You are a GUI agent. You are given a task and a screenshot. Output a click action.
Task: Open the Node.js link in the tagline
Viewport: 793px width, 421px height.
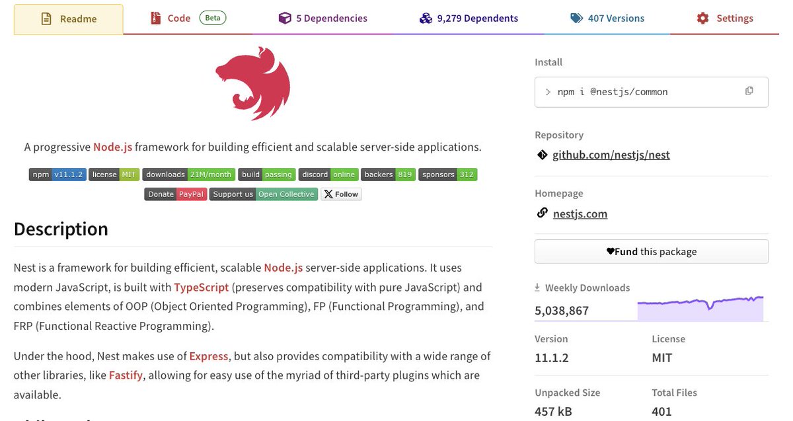[112, 147]
